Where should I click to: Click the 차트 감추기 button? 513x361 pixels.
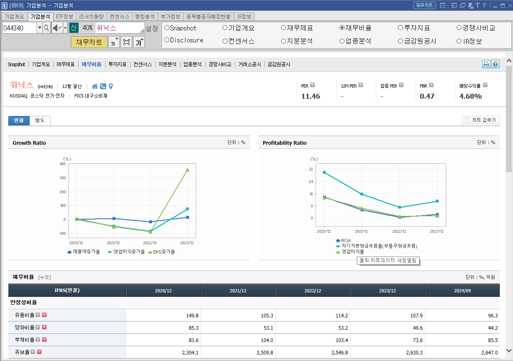481,120
